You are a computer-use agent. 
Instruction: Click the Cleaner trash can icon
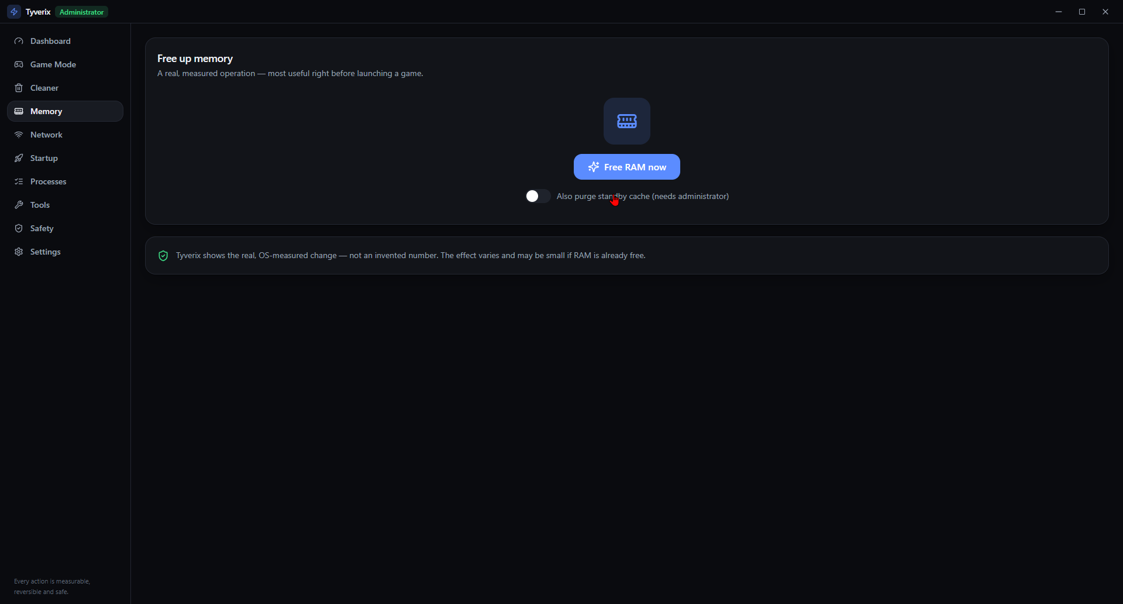point(19,88)
